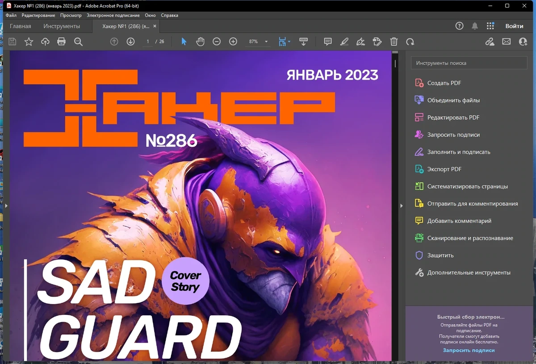
Task: Zoom in with the plus icon
Action: pos(233,42)
